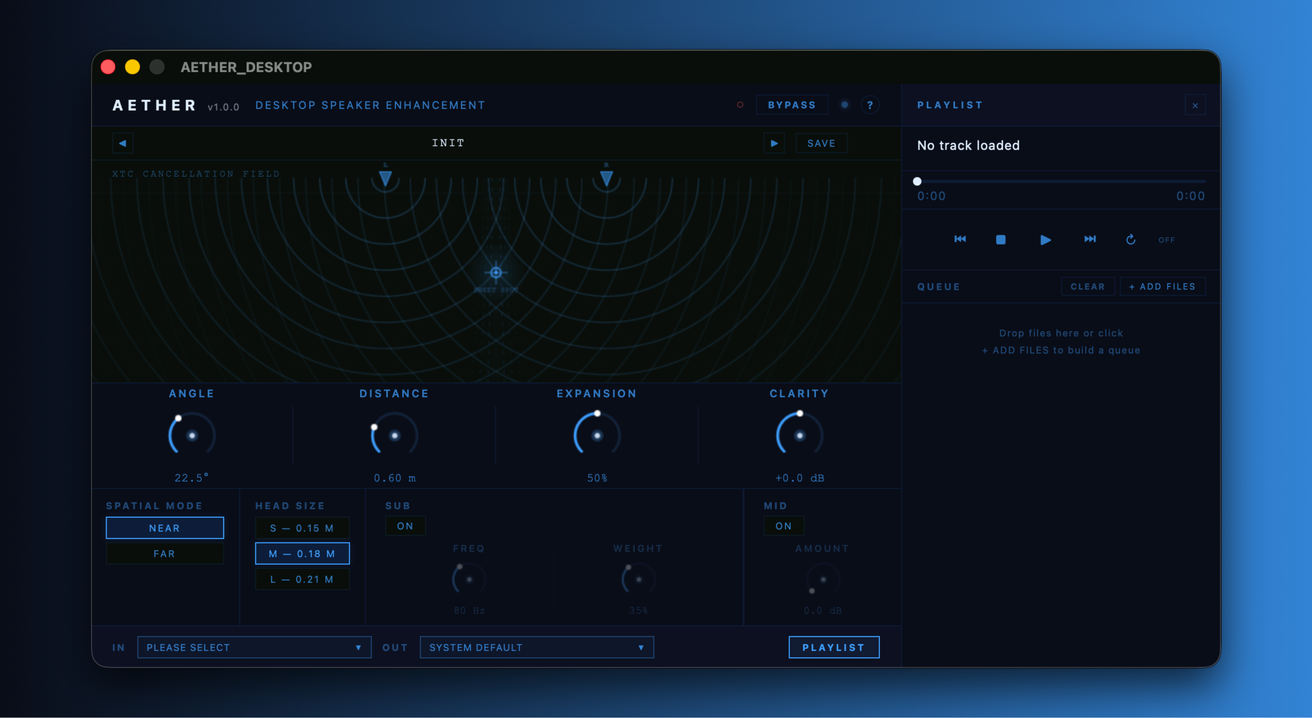Hide the playlist with the PLAYLIST button
The width and height of the screenshot is (1312, 718).
click(834, 647)
